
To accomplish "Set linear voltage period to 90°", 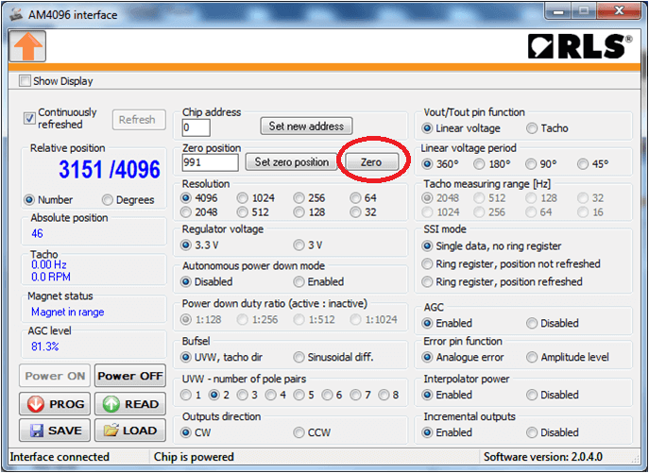I will tap(541, 164).
